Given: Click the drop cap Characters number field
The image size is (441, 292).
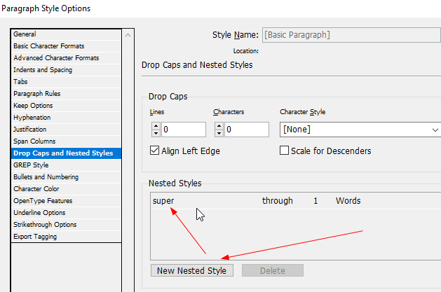Looking at the screenshot, I should (246, 130).
